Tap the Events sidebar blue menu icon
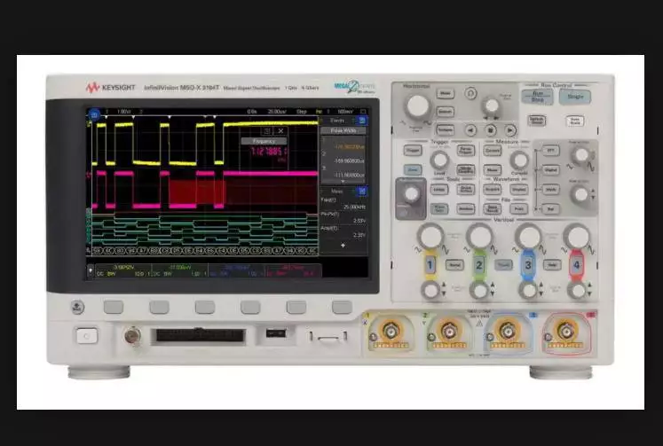Viewport: 663px width, 446px height. (x=362, y=121)
